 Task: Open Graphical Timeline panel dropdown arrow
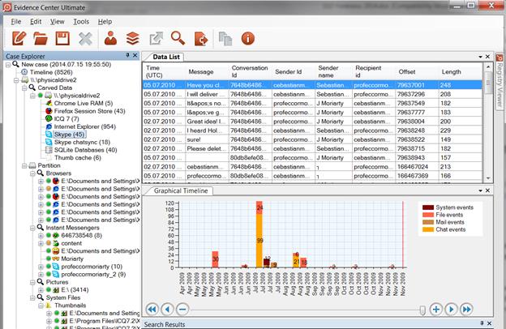click(481, 191)
